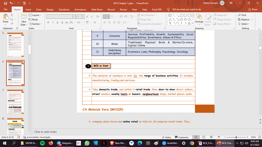This screenshot has height=147, width=262.
Task: Open the File menu
Action: tap(6, 9)
